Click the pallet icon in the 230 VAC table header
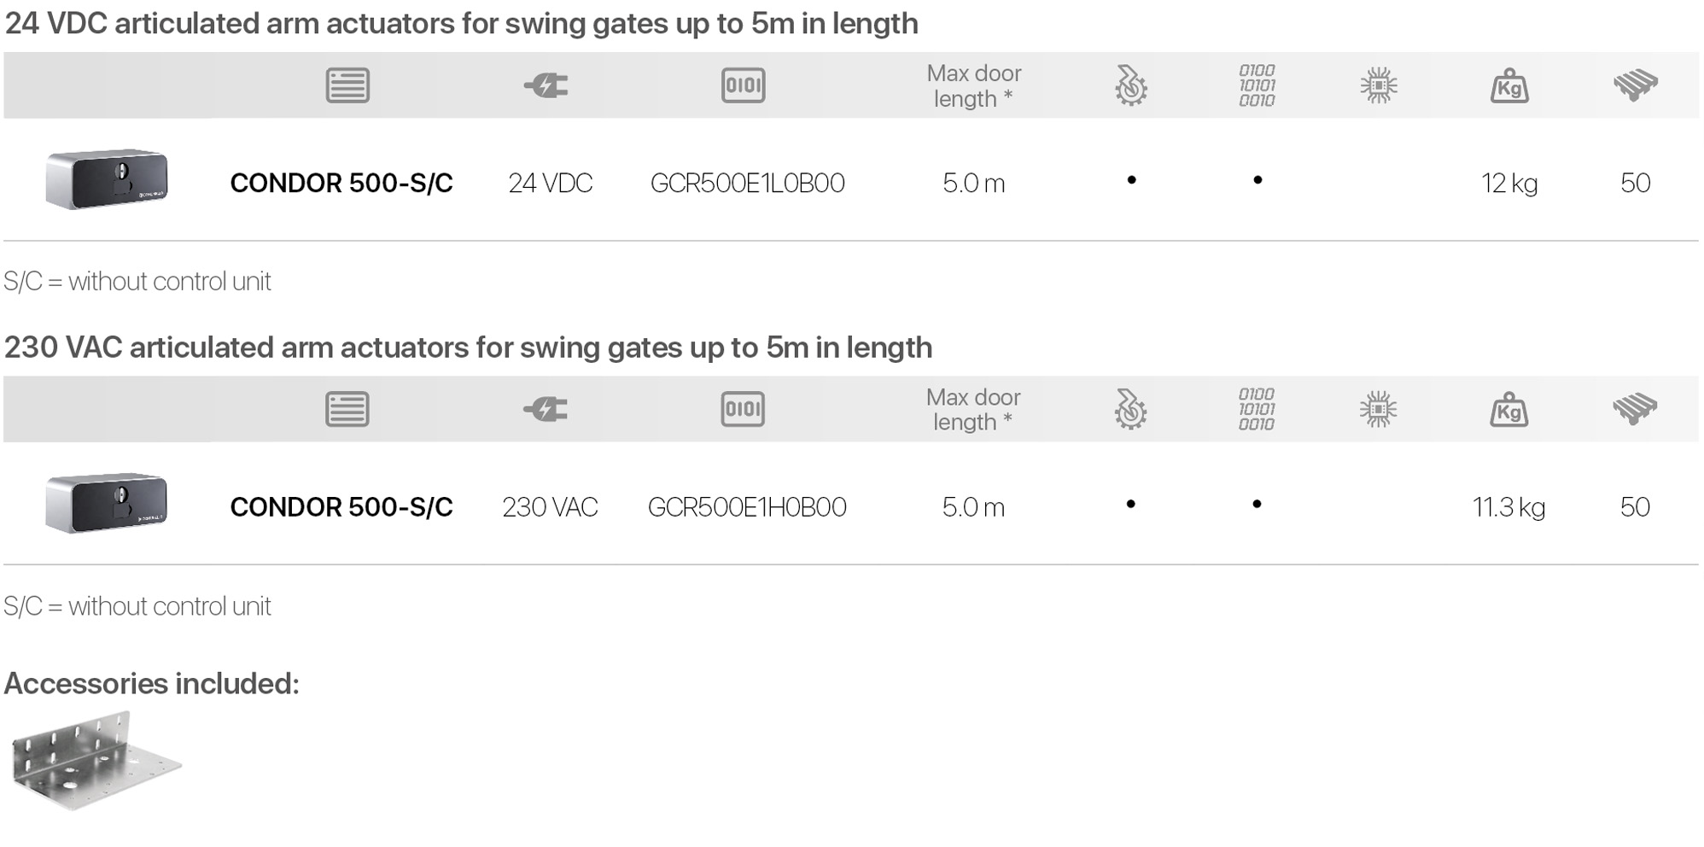 click(1635, 409)
